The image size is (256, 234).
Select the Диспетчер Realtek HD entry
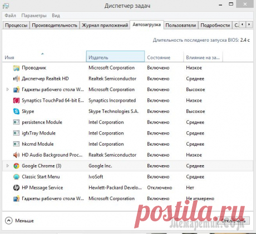pyautogui.click(x=45, y=79)
